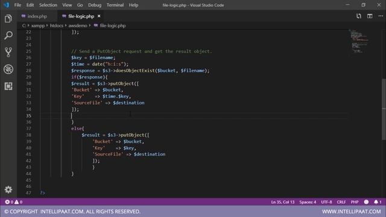Split the editor to the right

[x=370, y=16]
